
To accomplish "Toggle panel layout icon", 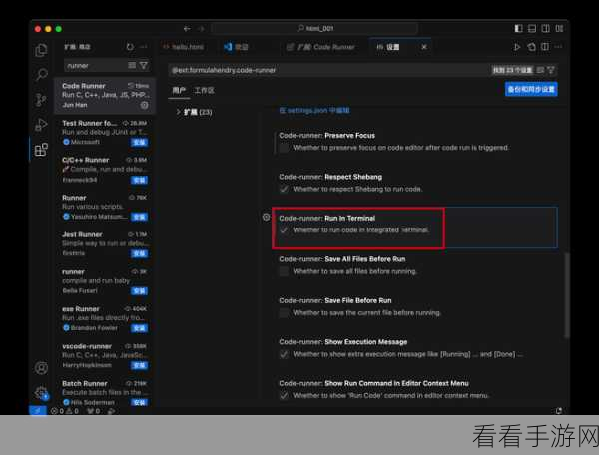I will point(532,29).
